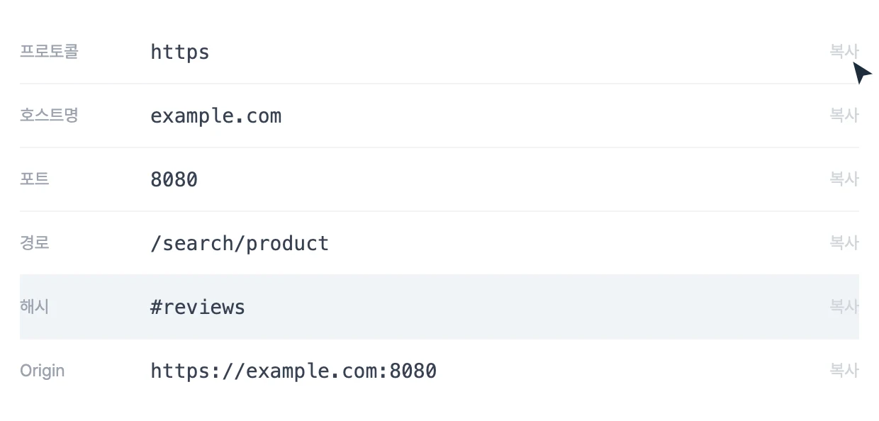
Task: Select the highlighted #reviews row background
Action: coord(439,307)
